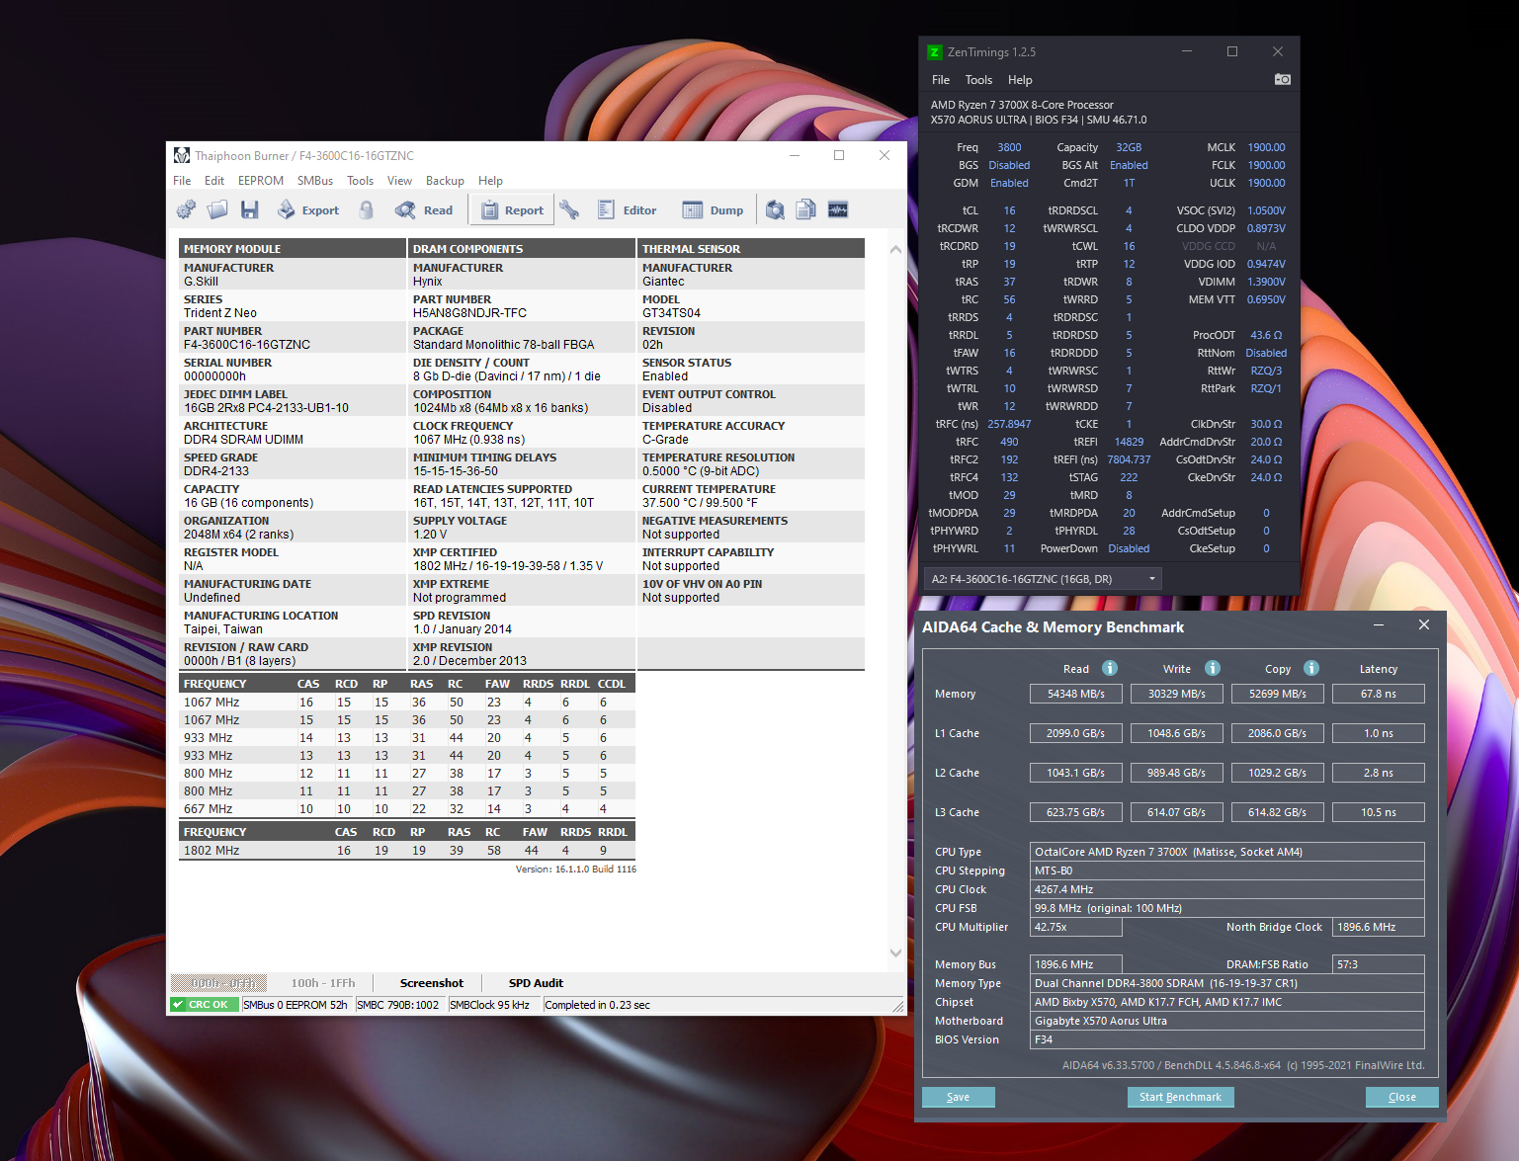The height and width of the screenshot is (1161, 1519).
Task: Click the Freq value 3800 in ZenTimings
Action: coord(1009,147)
